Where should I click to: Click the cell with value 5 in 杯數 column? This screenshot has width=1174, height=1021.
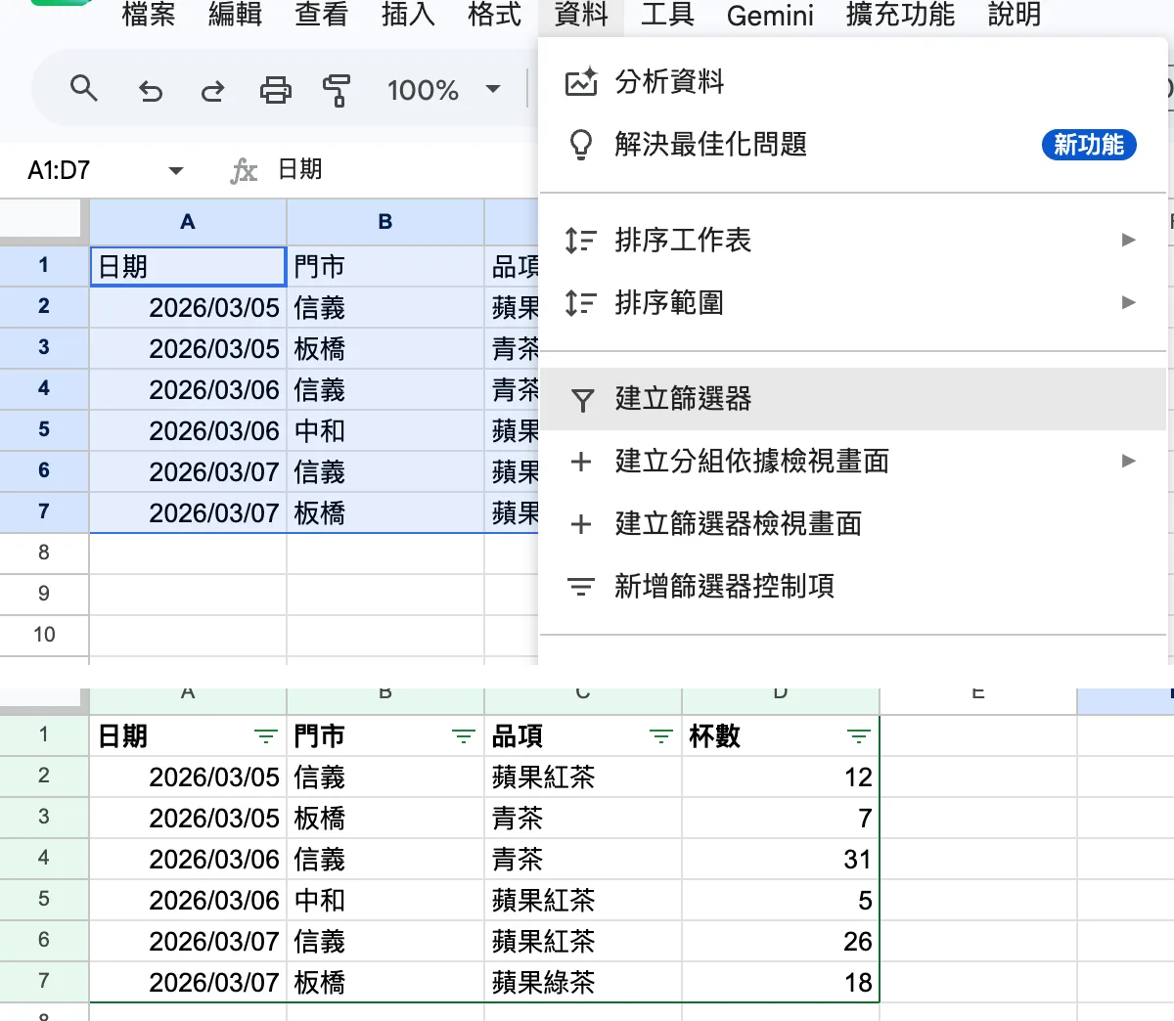tap(781, 900)
